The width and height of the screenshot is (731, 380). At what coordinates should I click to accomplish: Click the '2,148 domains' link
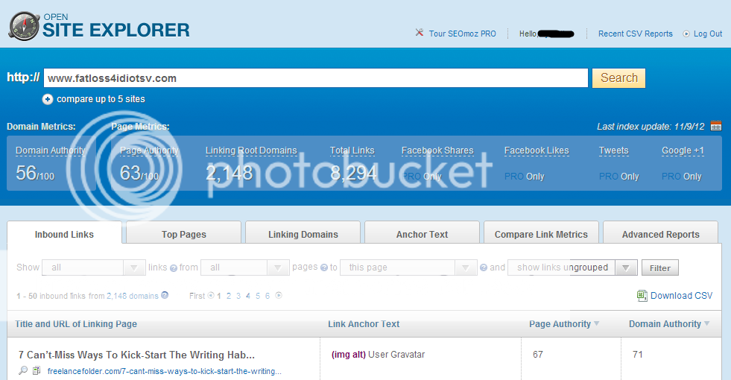(133, 296)
